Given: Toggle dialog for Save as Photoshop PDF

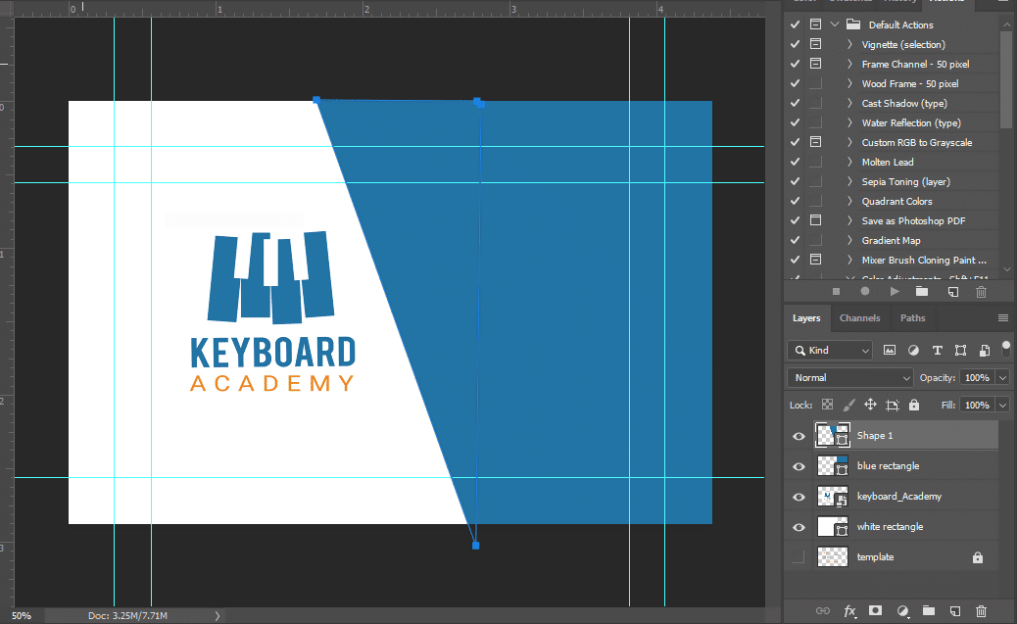Looking at the screenshot, I should click(816, 220).
